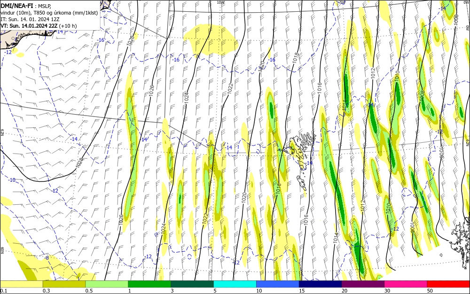Click the light green 0.5–1 legend swatch
Image resolution: width=470 pixels, height=294 pixels.
tap(107, 284)
